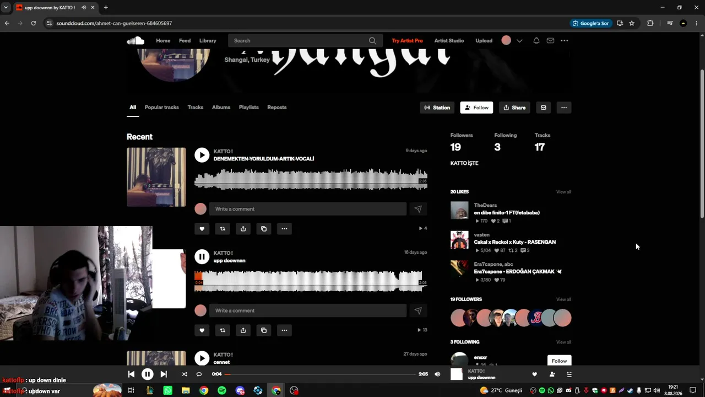Open the user avatar menu chevron
The width and height of the screenshot is (705, 397).
(519, 41)
